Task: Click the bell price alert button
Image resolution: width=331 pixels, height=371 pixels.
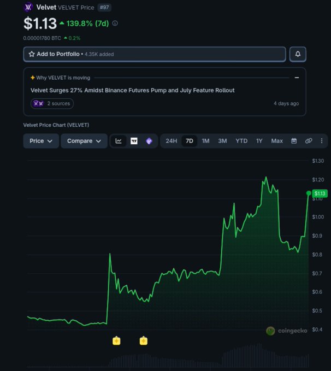Action: pyautogui.click(x=298, y=54)
